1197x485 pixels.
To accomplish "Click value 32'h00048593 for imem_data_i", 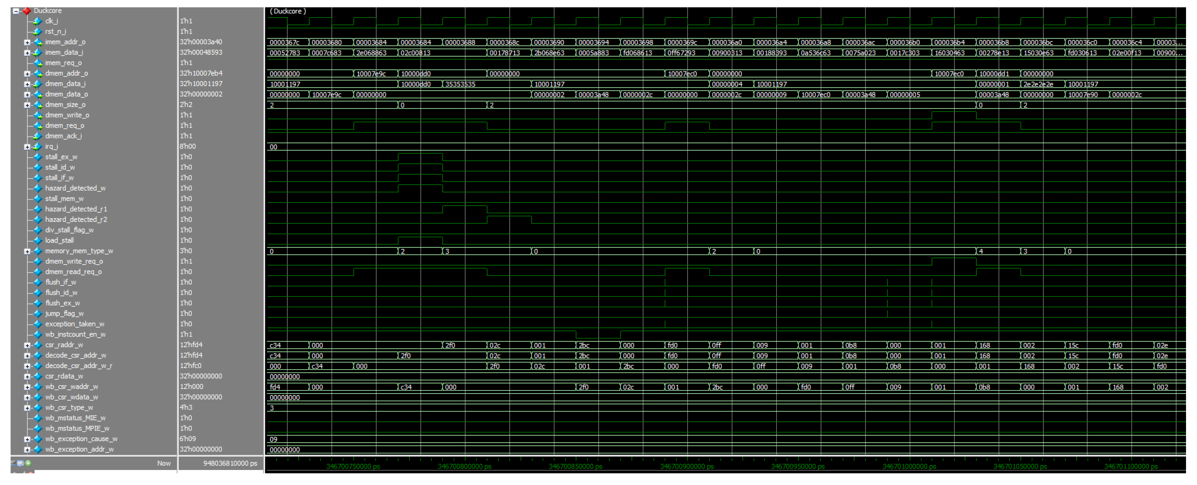I will click(201, 52).
